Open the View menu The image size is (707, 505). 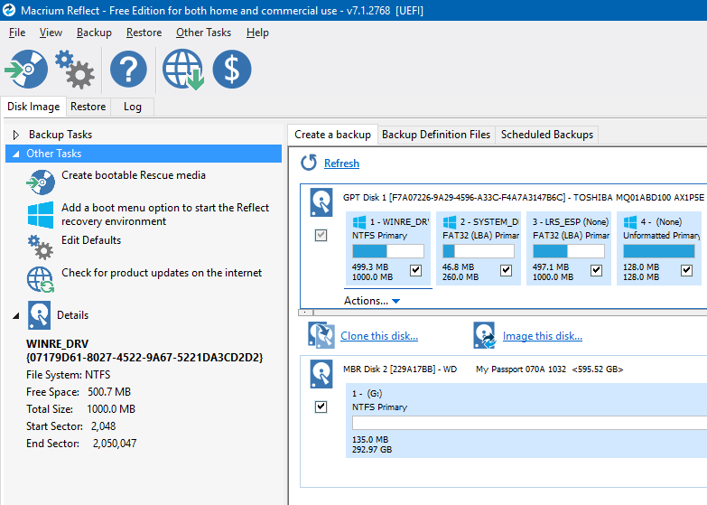pyautogui.click(x=51, y=33)
